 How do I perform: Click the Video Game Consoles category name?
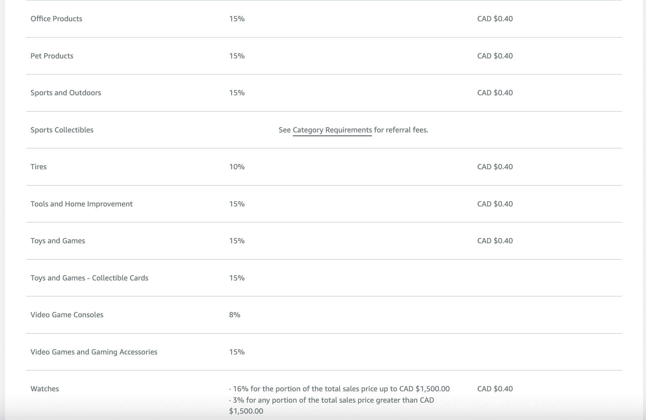(67, 315)
